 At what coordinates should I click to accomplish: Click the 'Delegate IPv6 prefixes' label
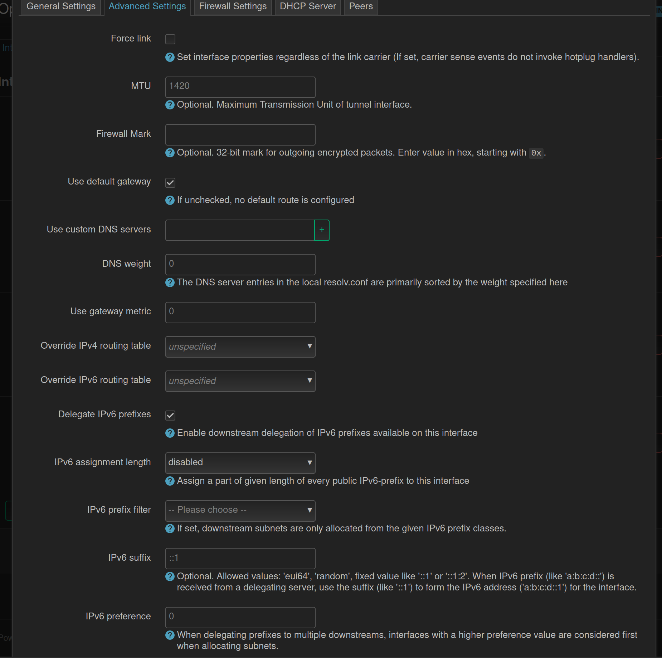tap(104, 414)
